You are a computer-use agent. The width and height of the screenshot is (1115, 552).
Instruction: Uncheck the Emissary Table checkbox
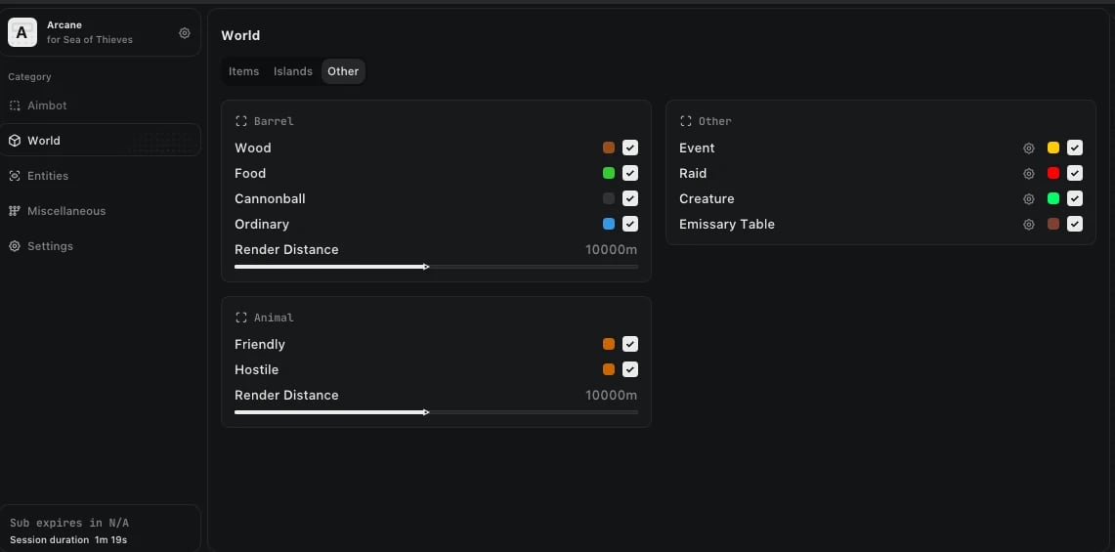coord(1075,224)
